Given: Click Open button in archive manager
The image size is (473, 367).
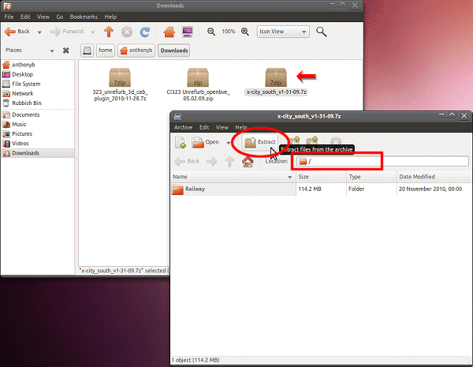Looking at the screenshot, I should tap(206, 142).
